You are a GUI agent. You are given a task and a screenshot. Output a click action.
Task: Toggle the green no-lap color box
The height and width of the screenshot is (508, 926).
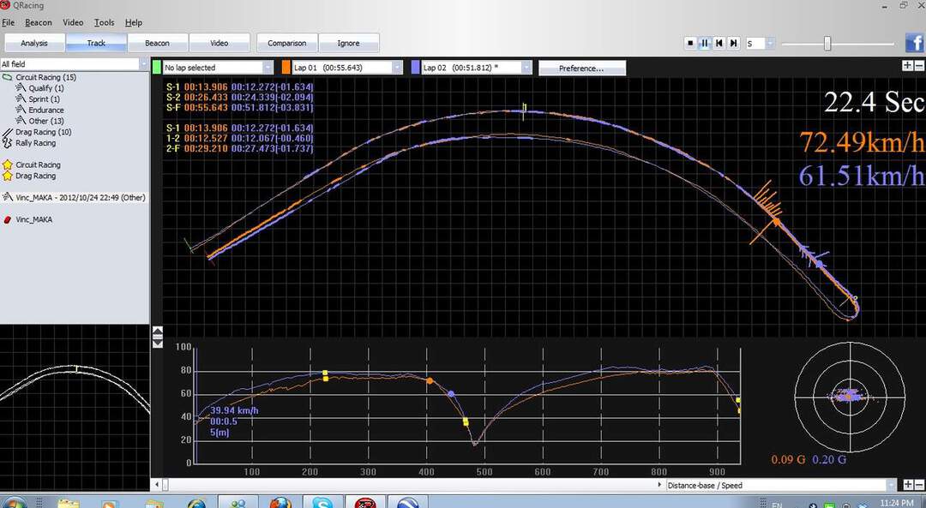tap(156, 67)
